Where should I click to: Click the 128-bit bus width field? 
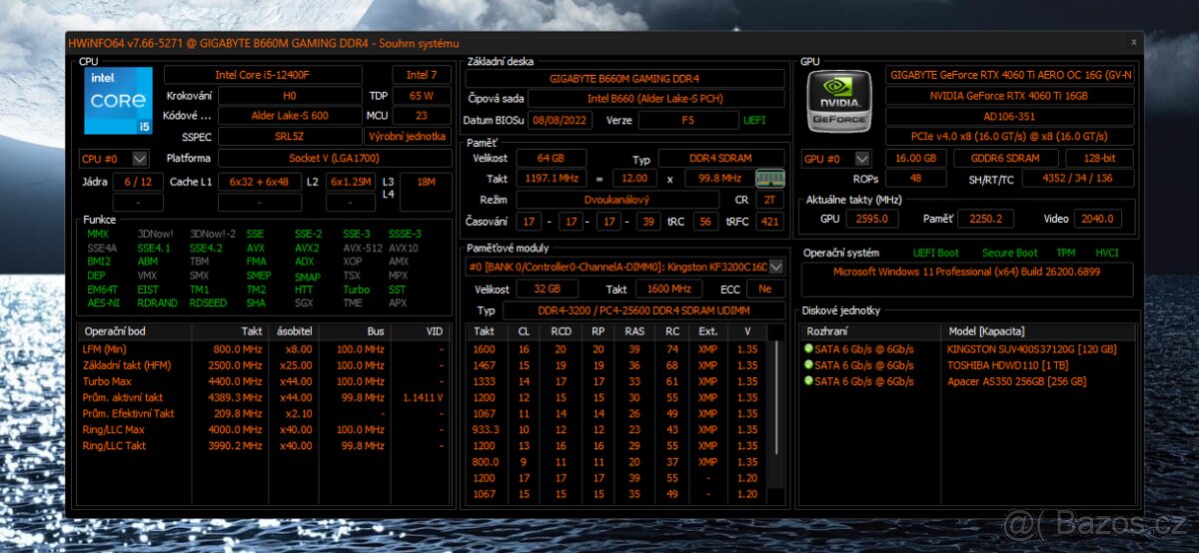(1098, 159)
